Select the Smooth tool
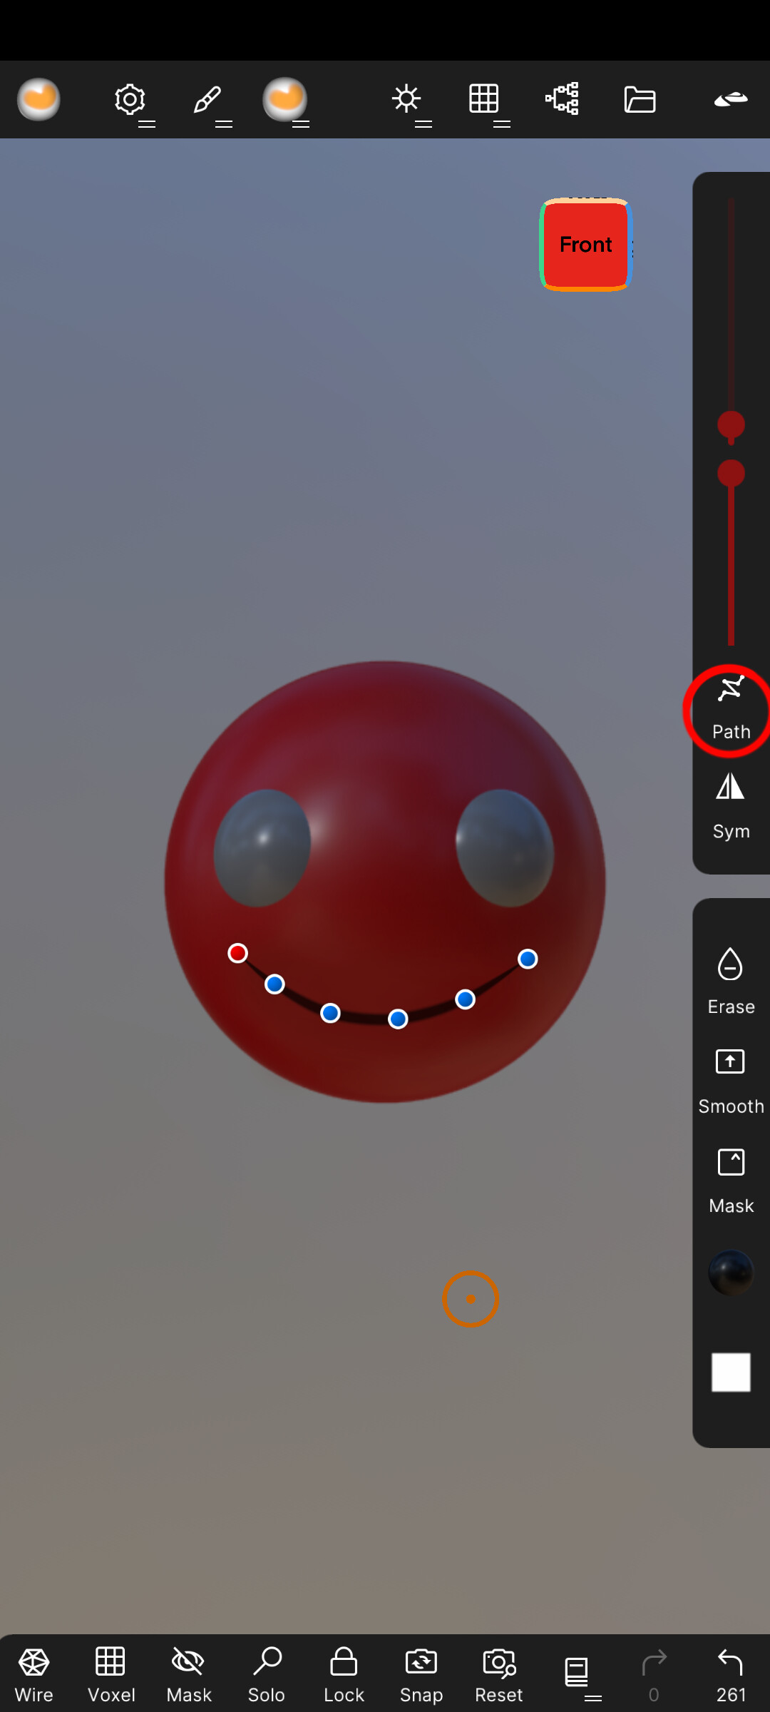 731,1081
